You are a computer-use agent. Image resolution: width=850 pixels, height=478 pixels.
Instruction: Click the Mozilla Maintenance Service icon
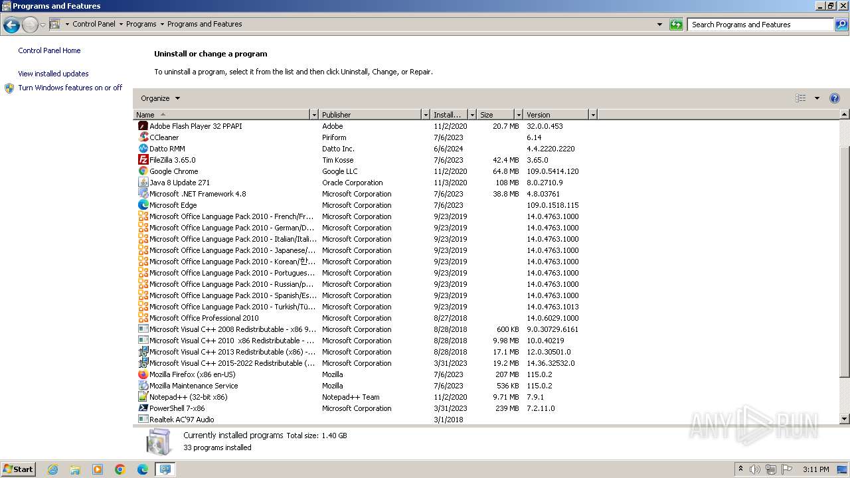[143, 386]
